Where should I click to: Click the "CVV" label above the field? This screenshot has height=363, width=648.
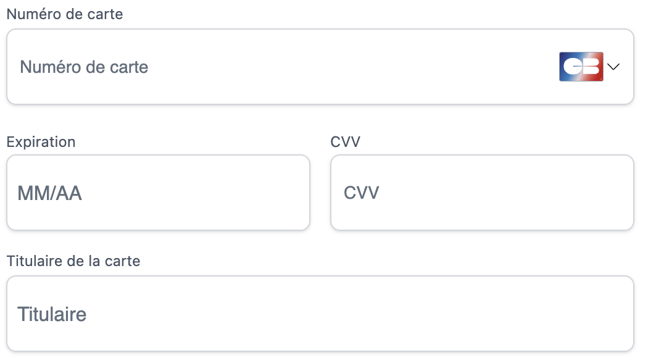pyautogui.click(x=346, y=141)
